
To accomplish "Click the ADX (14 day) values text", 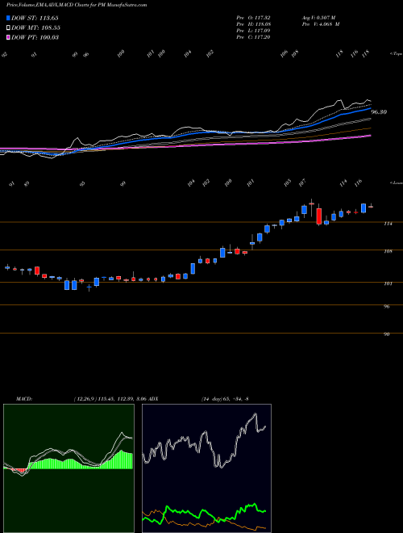I will 225,398.
